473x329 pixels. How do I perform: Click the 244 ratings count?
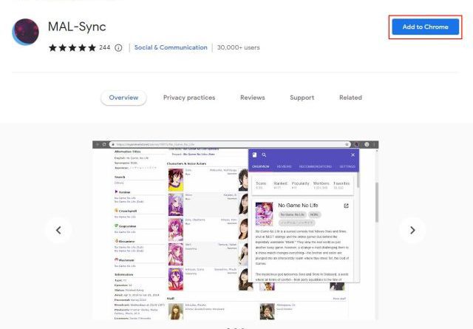point(105,47)
